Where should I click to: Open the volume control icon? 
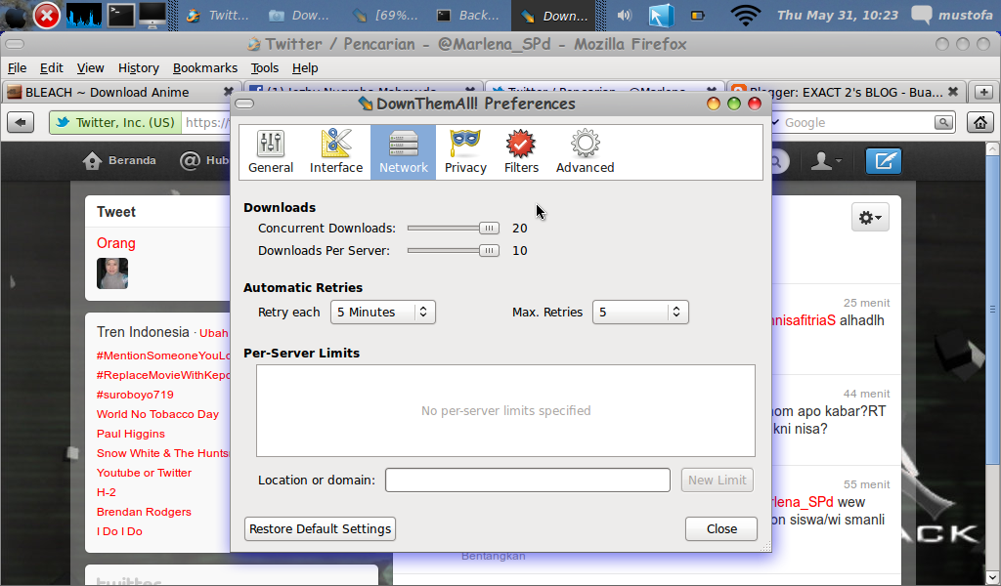point(625,16)
